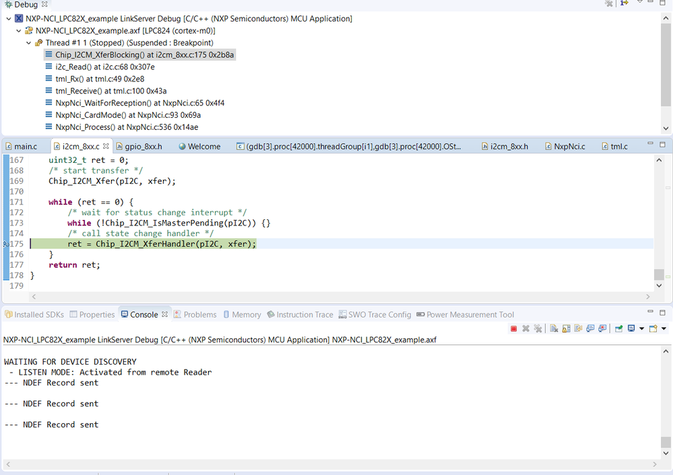The height and width of the screenshot is (475, 673).
Task: Switch to i2cm_8xx.h editor tab
Action: (x=505, y=147)
